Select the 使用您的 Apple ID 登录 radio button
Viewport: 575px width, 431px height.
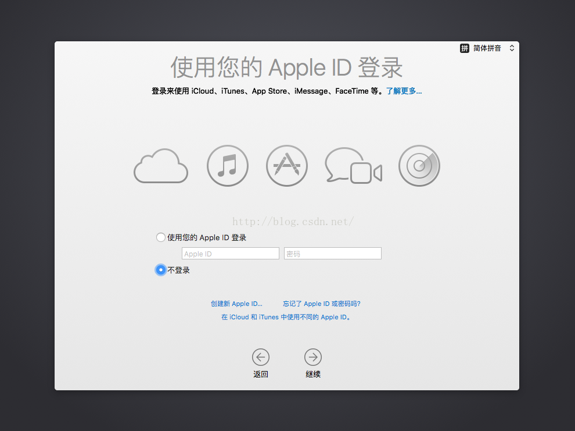pyautogui.click(x=161, y=237)
